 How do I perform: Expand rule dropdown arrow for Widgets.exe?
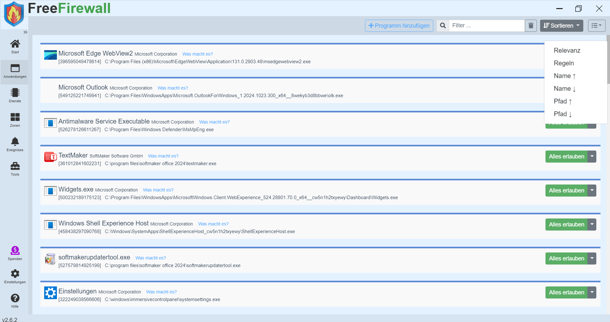pyautogui.click(x=592, y=191)
